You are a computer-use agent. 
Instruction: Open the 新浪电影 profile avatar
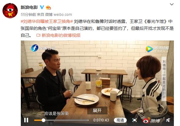tap(10, 10)
